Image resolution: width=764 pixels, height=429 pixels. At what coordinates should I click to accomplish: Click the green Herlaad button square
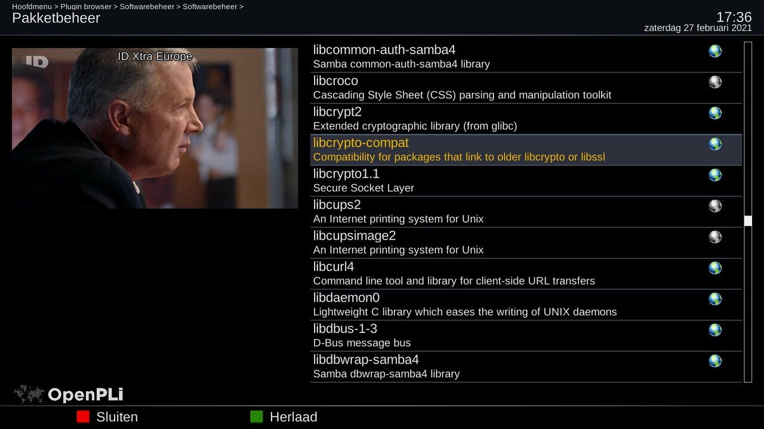pyautogui.click(x=256, y=416)
